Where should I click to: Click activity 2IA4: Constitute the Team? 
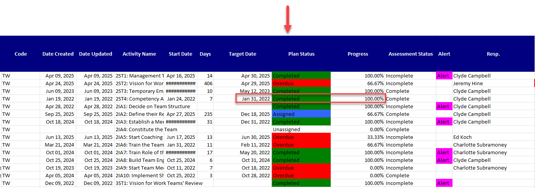pos(146,129)
